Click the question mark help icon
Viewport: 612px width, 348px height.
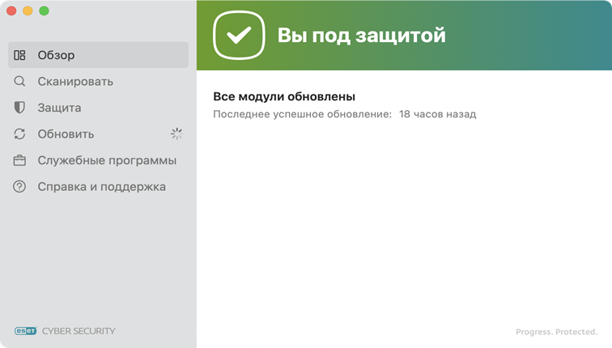(x=19, y=187)
